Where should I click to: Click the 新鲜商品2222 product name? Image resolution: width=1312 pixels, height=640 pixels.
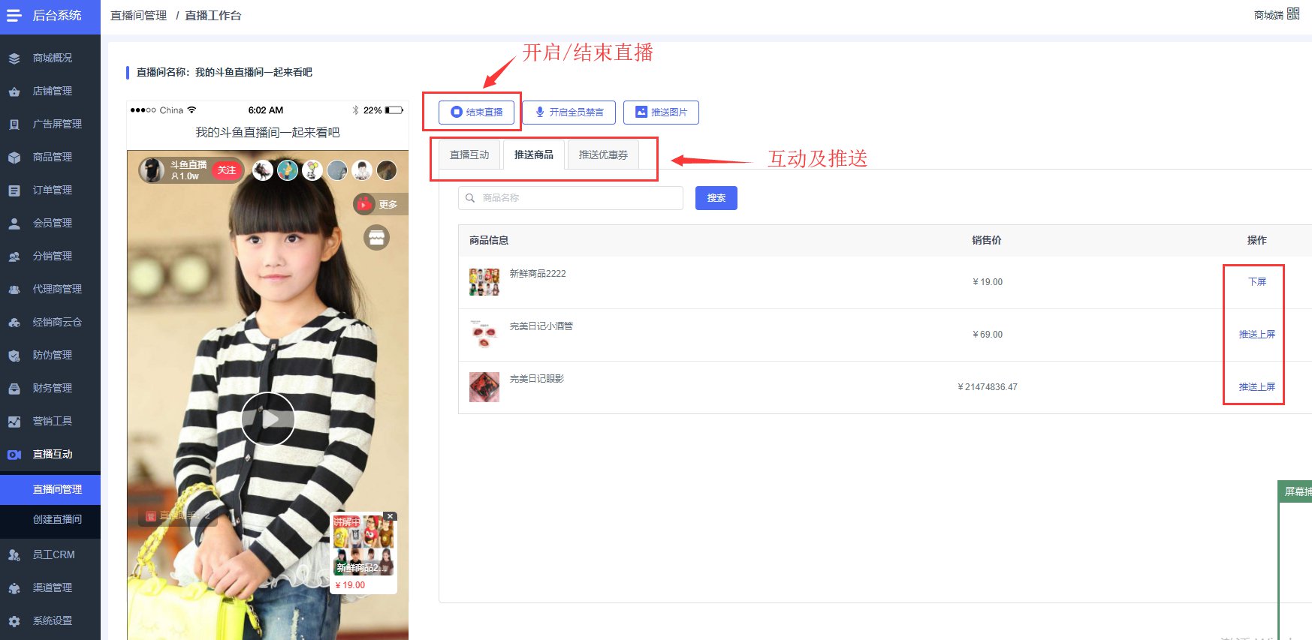click(538, 274)
